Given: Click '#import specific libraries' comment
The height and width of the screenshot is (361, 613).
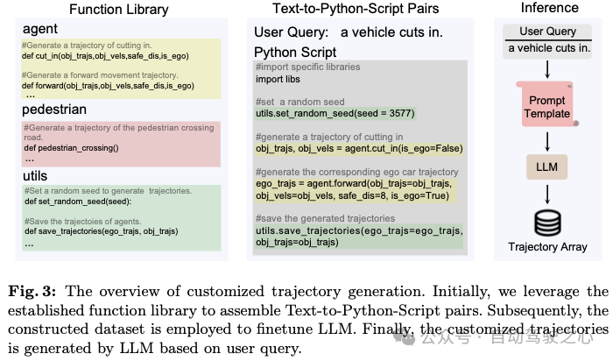Looking at the screenshot, I should click(x=307, y=67).
